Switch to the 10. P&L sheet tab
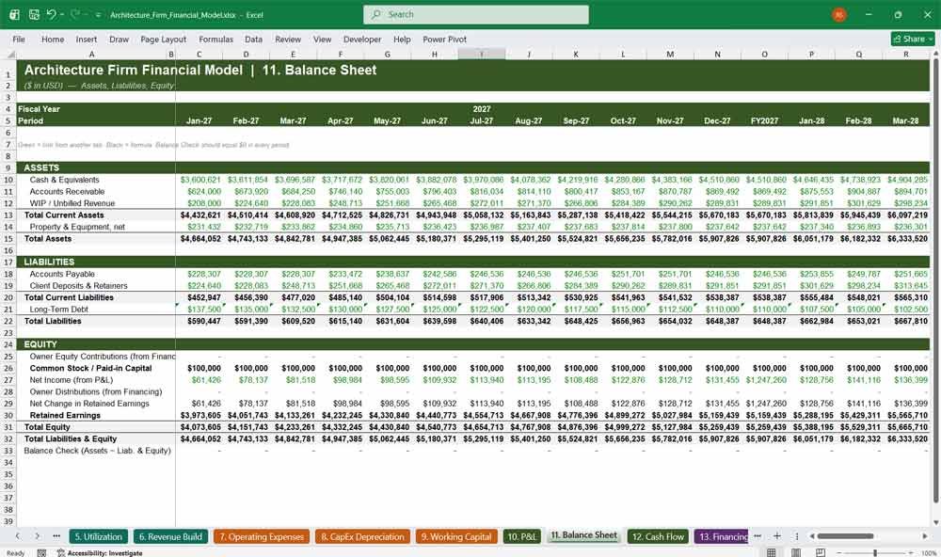Screen dimensions: 941x557 pyautogui.click(x=521, y=536)
